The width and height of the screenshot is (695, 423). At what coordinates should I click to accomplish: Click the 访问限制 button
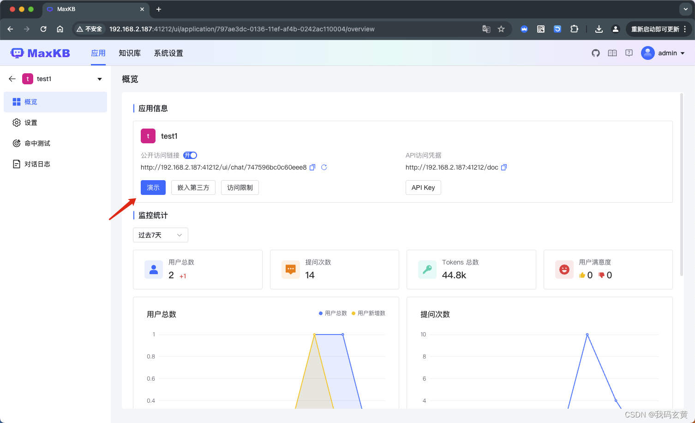pos(240,188)
